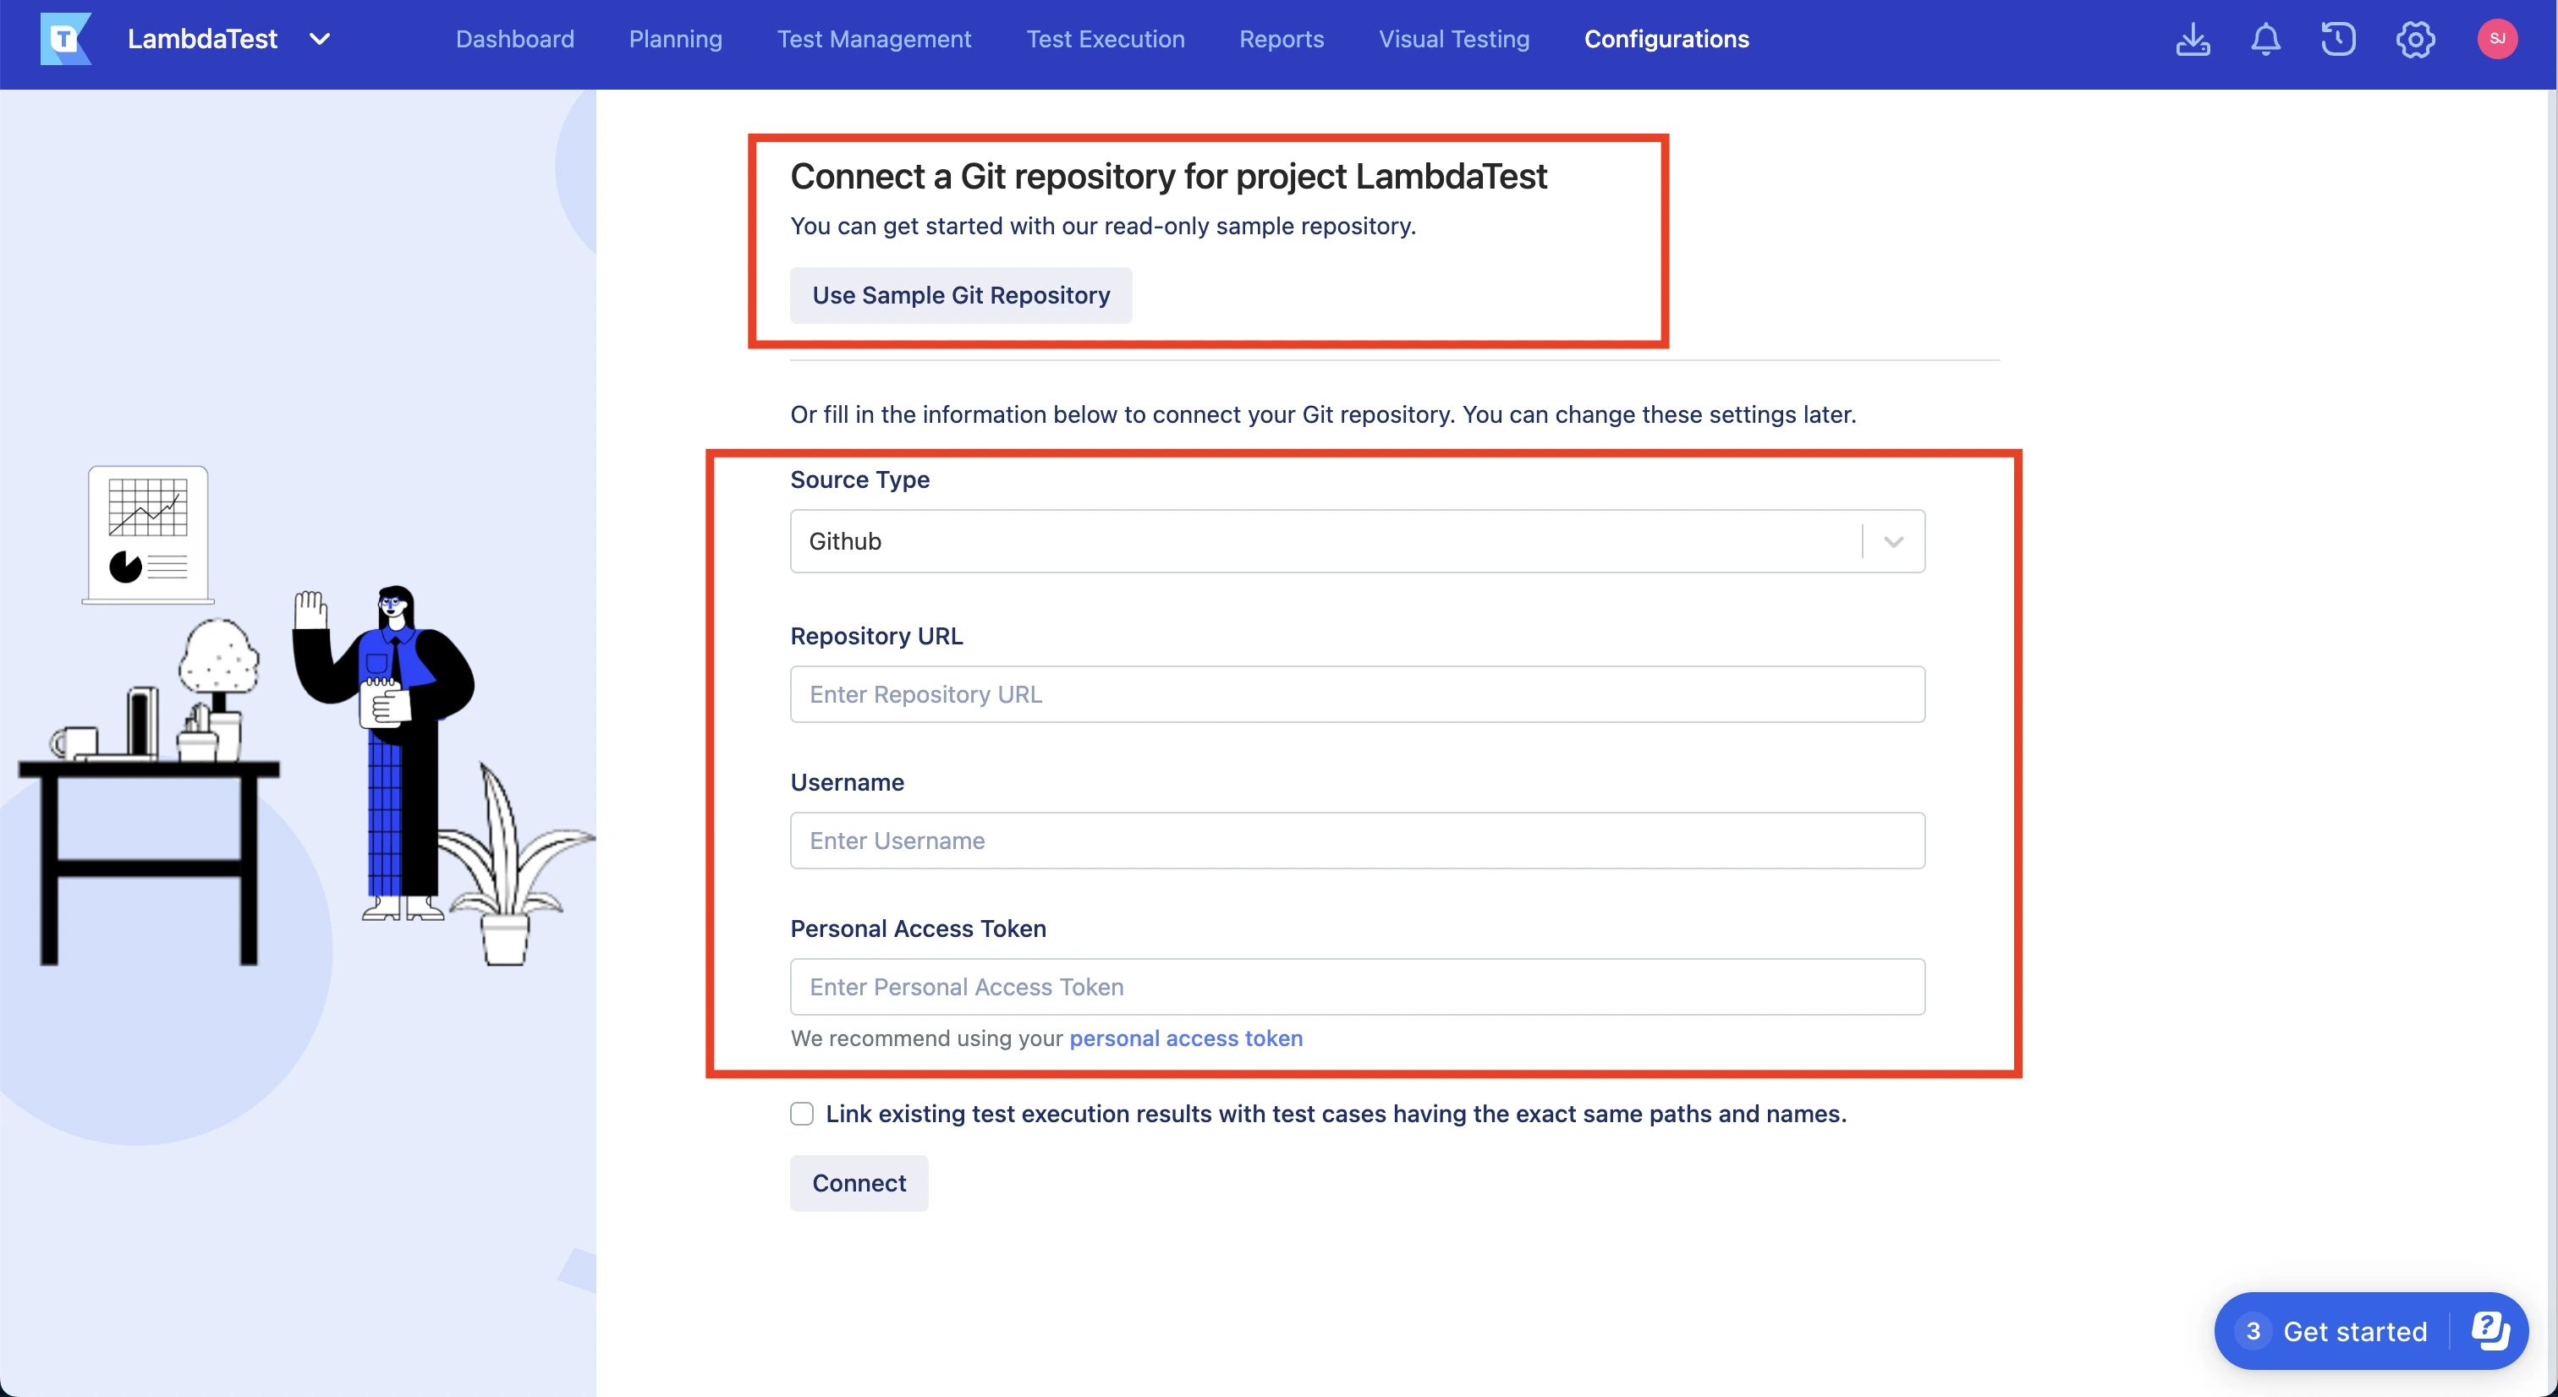
Task: Expand the LambdaTest project dropdown chevron
Action: pos(319,40)
